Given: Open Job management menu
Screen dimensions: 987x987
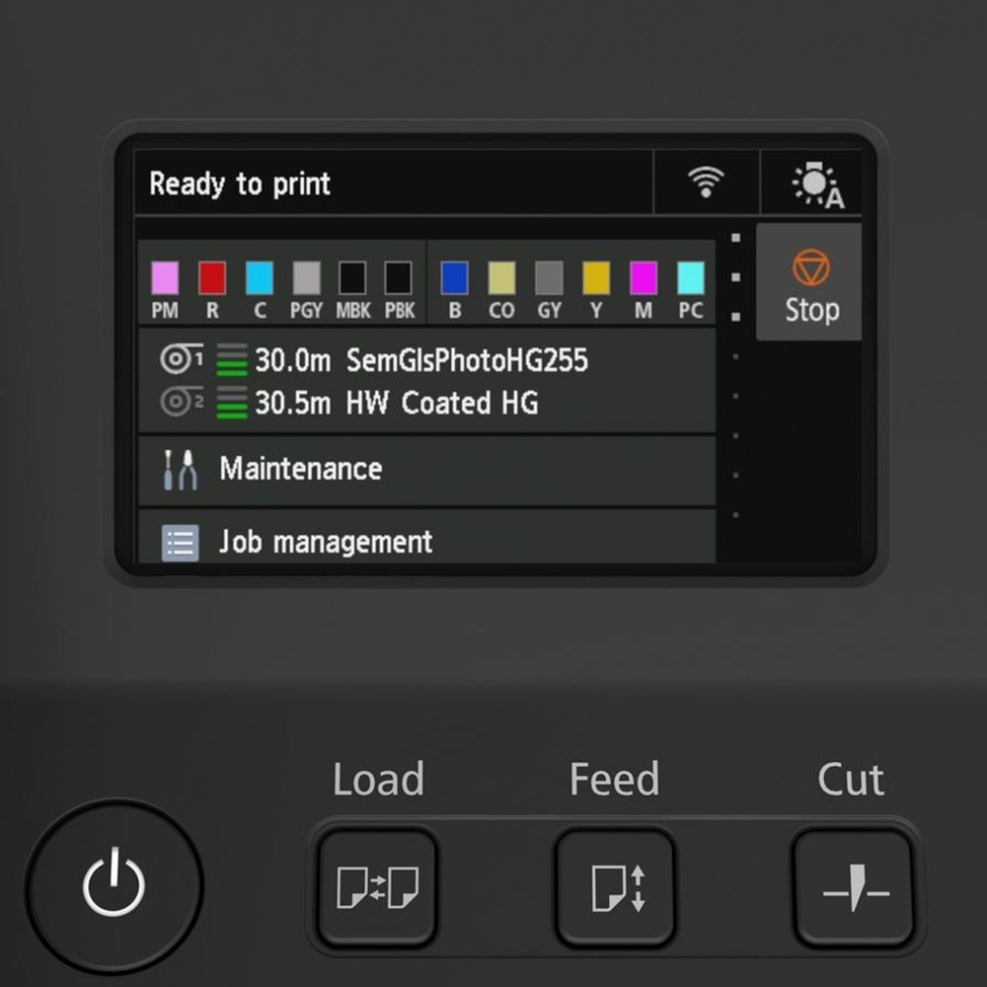Looking at the screenshot, I should click(426, 541).
